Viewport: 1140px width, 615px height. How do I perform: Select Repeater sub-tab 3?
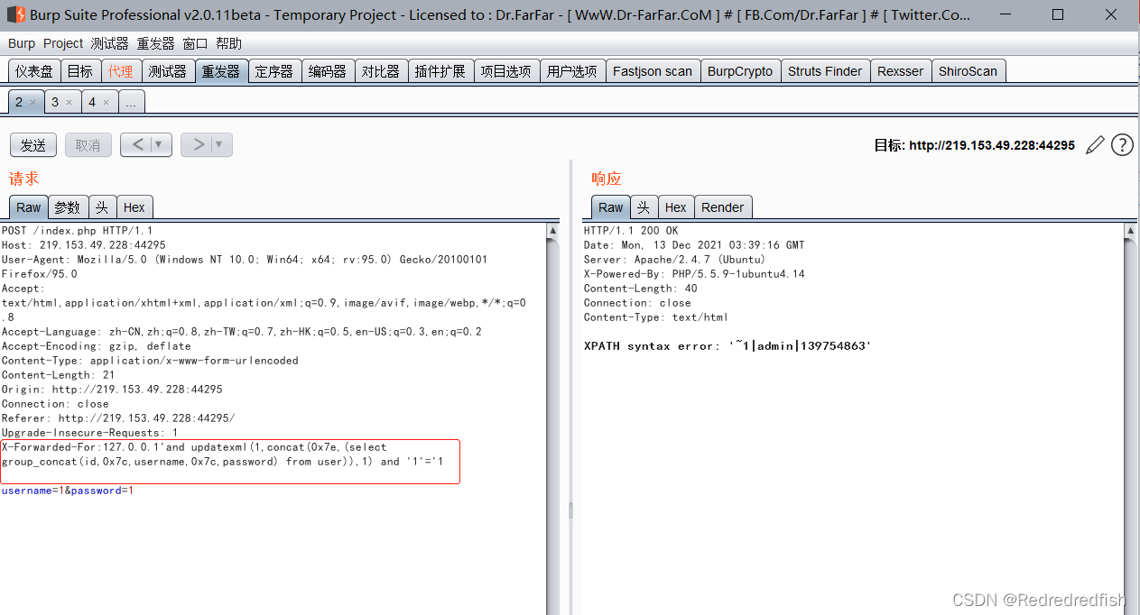click(55, 103)
